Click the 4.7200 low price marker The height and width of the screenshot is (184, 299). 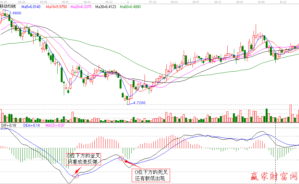point(139,103)
